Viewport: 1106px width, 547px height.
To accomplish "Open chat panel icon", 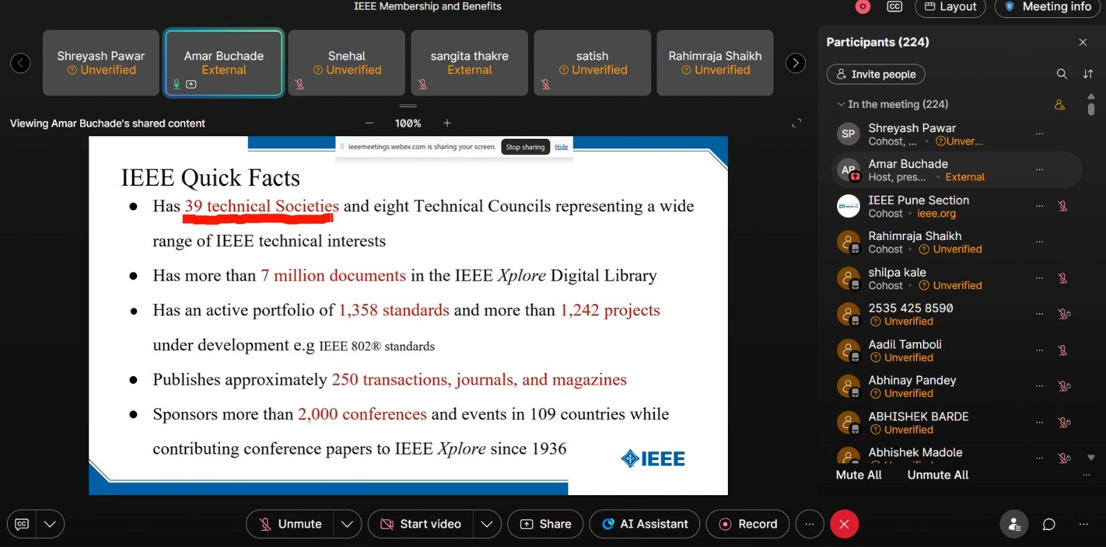I will click(x=1049, y=524).
